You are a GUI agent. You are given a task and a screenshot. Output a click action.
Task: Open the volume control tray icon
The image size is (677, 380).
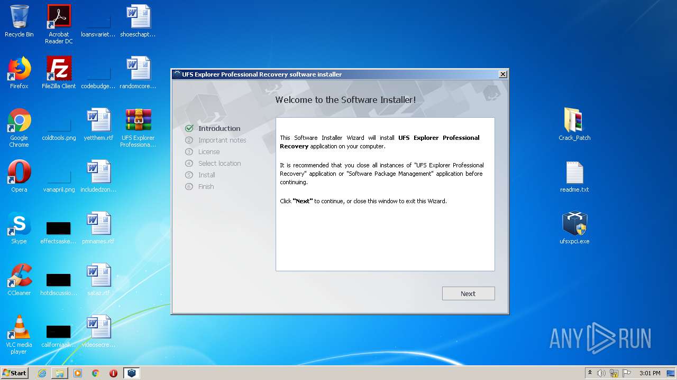pyautogui.click(x=601, y=373)
